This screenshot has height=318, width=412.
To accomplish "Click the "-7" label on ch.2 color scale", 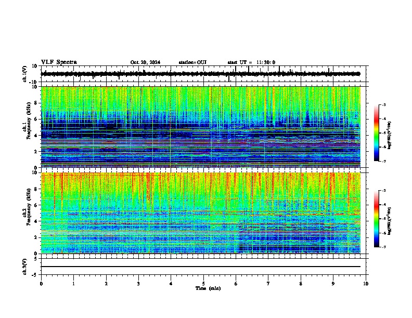I will tap(383, 247).
